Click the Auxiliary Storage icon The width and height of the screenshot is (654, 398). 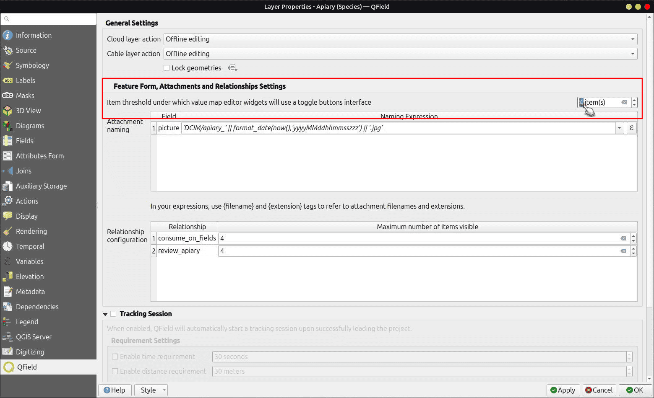8,186
